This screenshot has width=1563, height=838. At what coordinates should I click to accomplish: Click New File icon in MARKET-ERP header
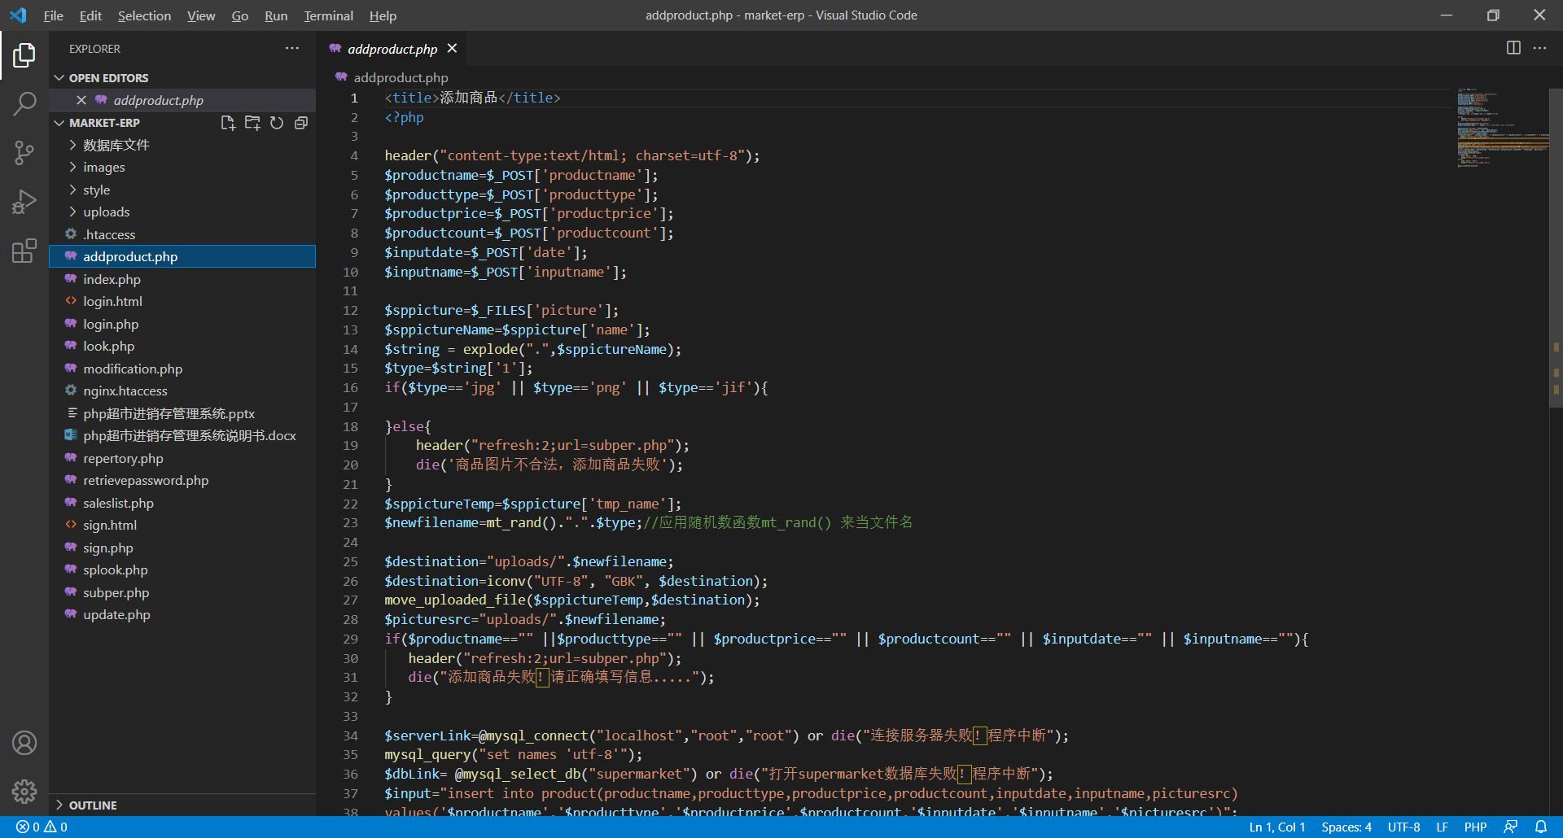coord(228,123)
